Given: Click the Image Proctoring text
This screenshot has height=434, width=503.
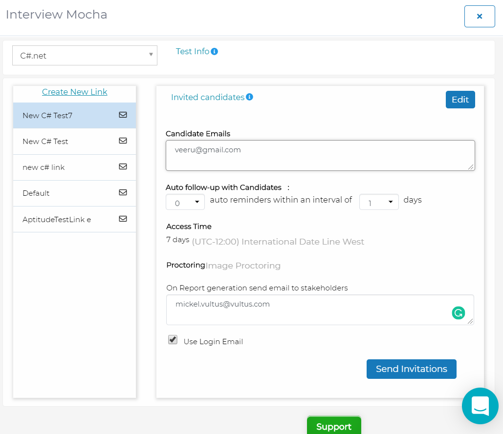Looking at the screenshot, I should coord(243,266).
